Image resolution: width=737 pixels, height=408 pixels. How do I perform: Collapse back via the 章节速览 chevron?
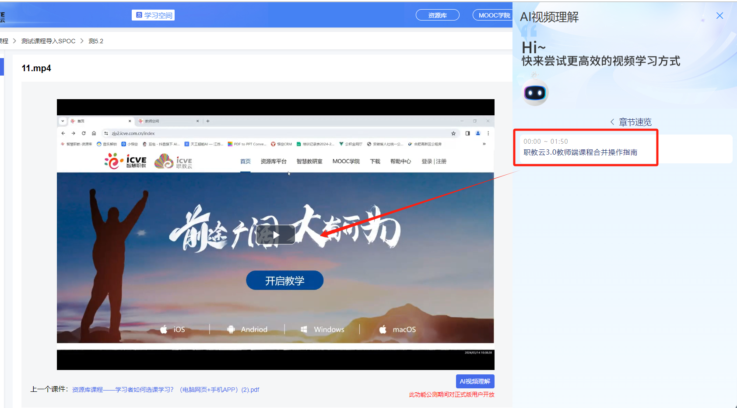click(x=612, y=122)
